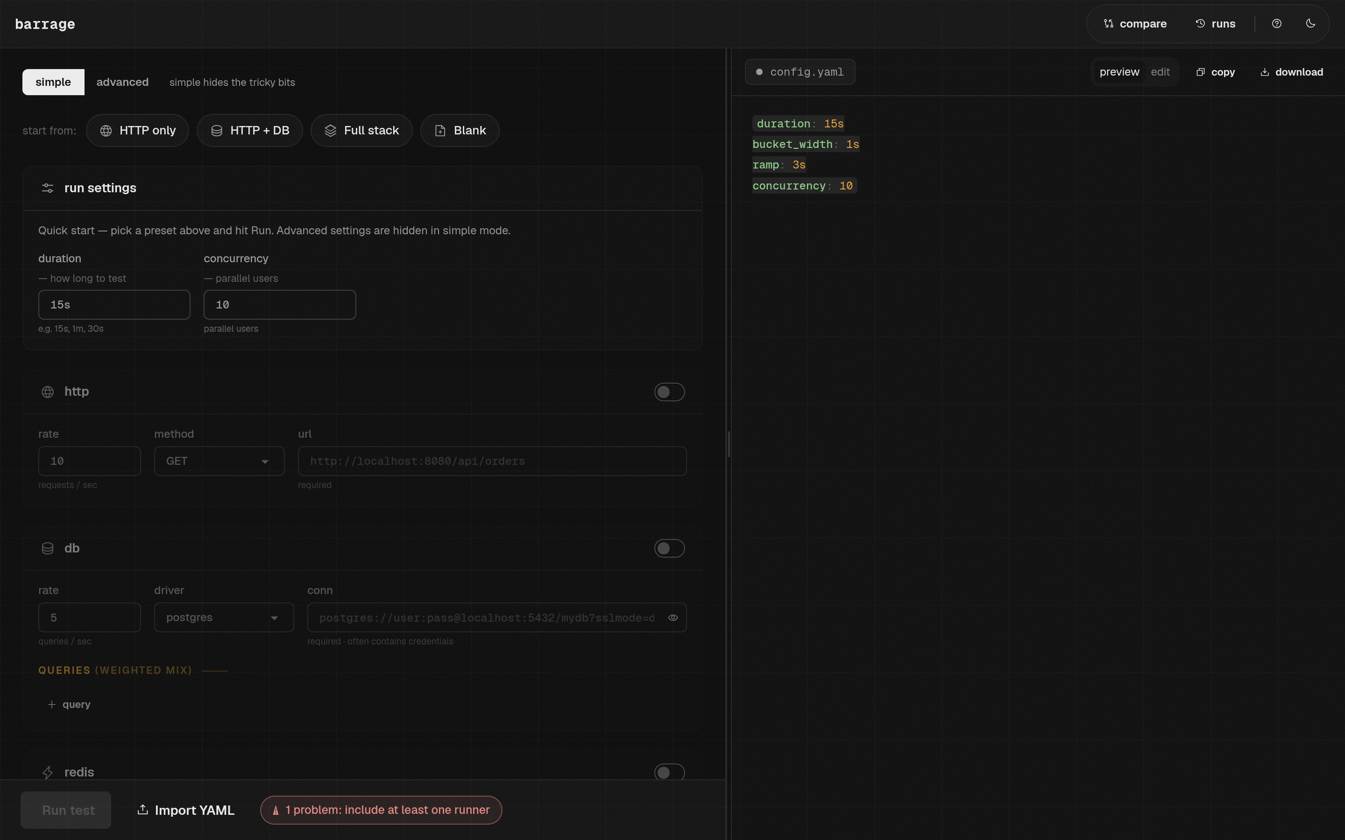Select the config.yaml file tab
Screen dimensions: 1345x840
[x=800, y=72]
